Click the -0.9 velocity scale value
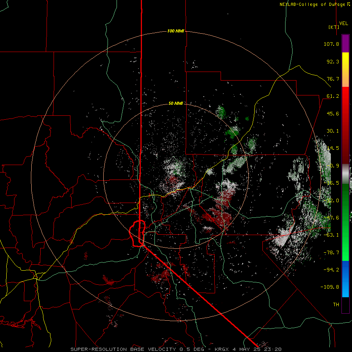 [333, 166]
